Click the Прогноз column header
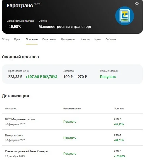 point(118,109)
